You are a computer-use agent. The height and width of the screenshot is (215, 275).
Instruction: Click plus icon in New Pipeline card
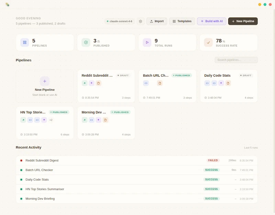click(x=45, y=81)
